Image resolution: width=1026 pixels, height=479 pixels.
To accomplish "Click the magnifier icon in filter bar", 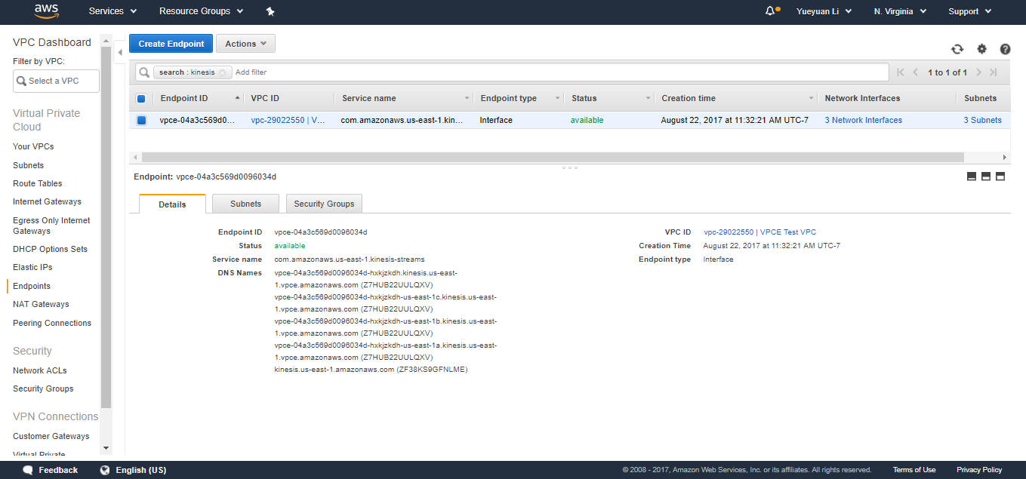I will tap(144, 72).
